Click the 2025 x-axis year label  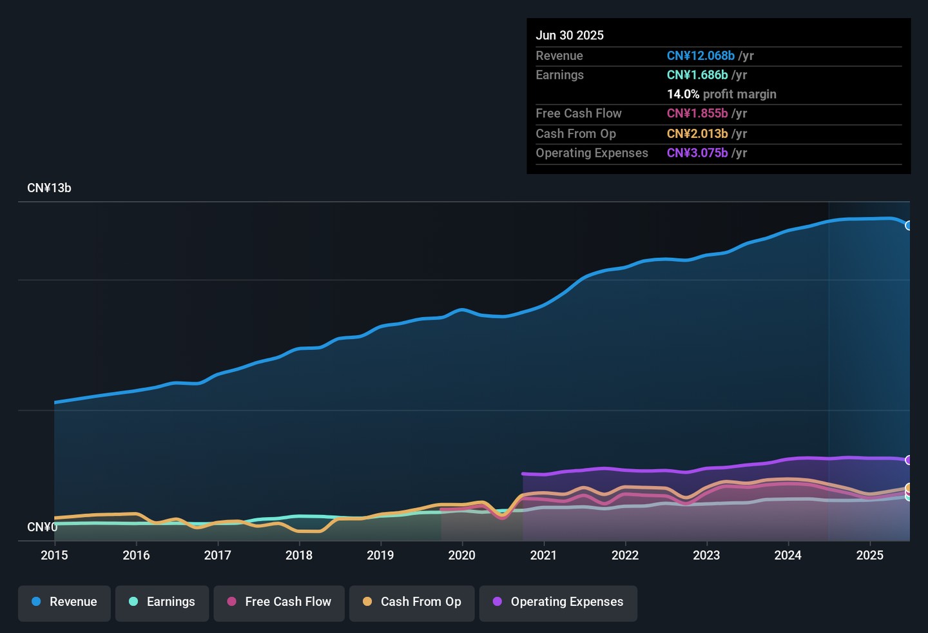tap(869, 555)
